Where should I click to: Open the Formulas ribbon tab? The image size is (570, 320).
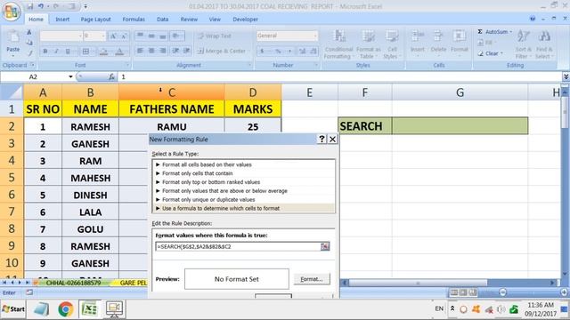(x=134, y=20)
